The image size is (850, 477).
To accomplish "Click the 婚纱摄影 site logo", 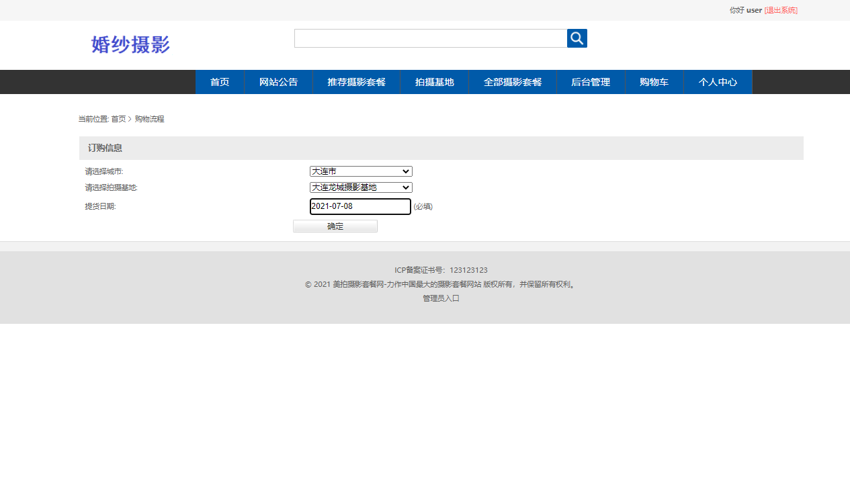I will pyautogui.click(x=129, y=45).
